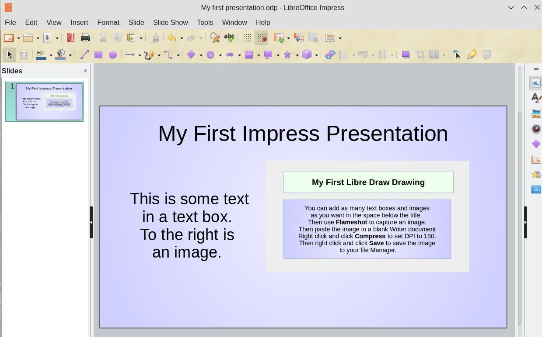
Task: Select the Stars and Banners tool
Action: click(x=287, y=55)
